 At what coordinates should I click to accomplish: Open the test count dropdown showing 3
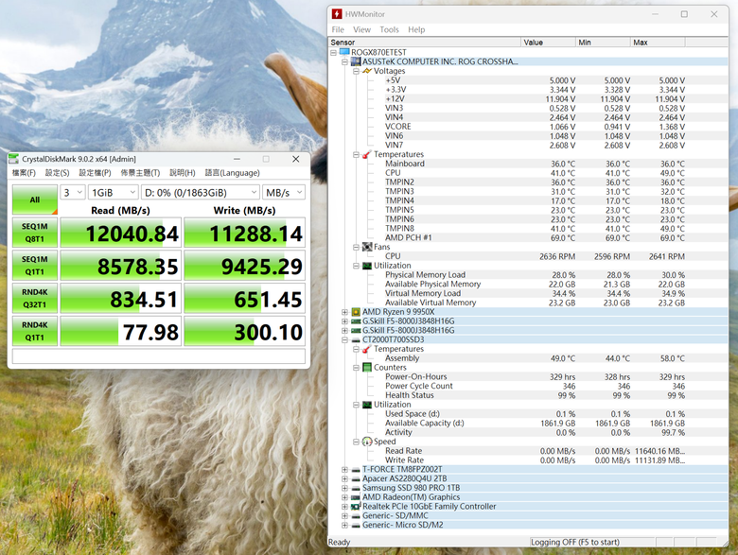(72, 192)
